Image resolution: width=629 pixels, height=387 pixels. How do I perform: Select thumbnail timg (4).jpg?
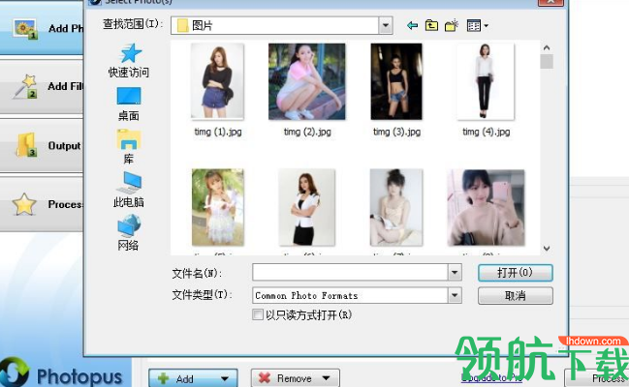click(x=486, y=81)
